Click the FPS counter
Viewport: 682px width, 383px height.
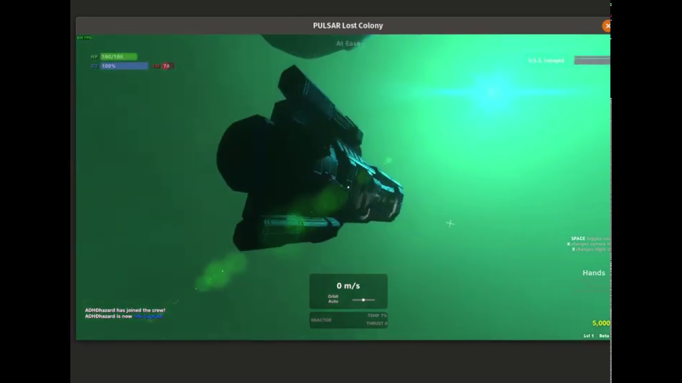[x=84, y=38]
